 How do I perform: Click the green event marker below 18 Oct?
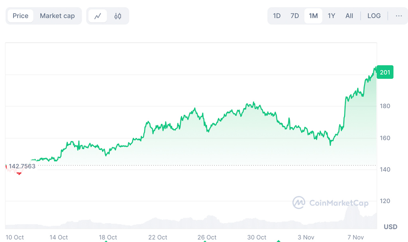[x=106, y=241]
